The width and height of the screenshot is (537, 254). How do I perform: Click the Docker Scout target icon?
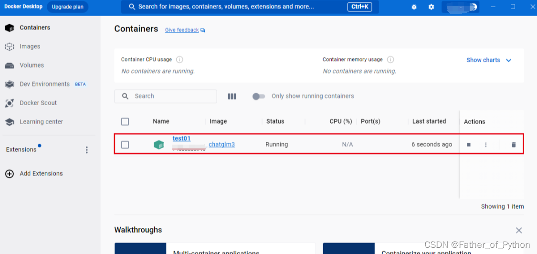(x=10, y=103)
